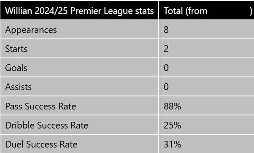Click the Assists row label
The image size is (254, 153).
point(18,87)
